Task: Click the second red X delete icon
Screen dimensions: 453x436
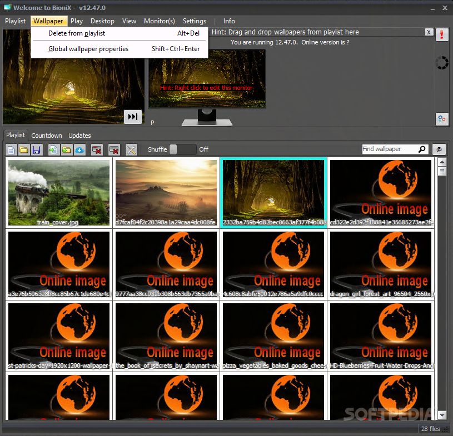Action: click(114, 149)
